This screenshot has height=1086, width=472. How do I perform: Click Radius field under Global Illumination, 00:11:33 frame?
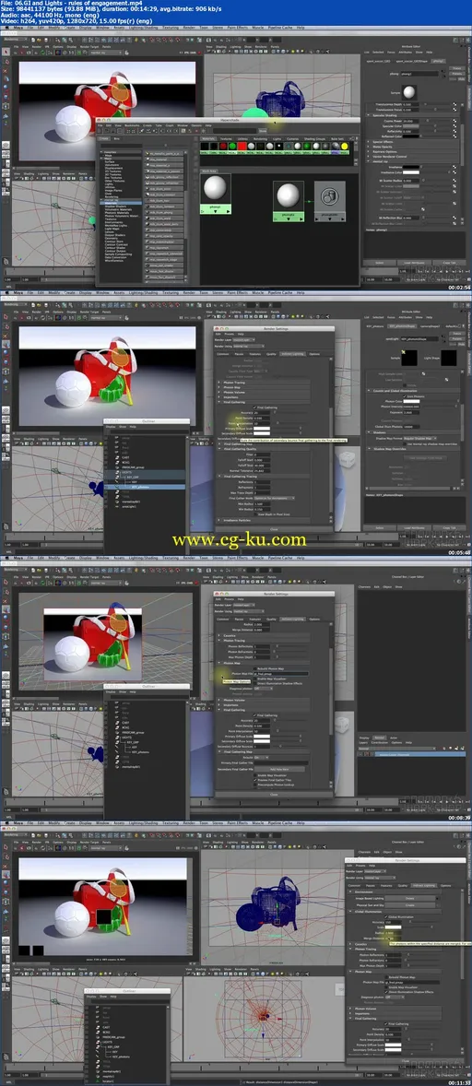point(393,933)
